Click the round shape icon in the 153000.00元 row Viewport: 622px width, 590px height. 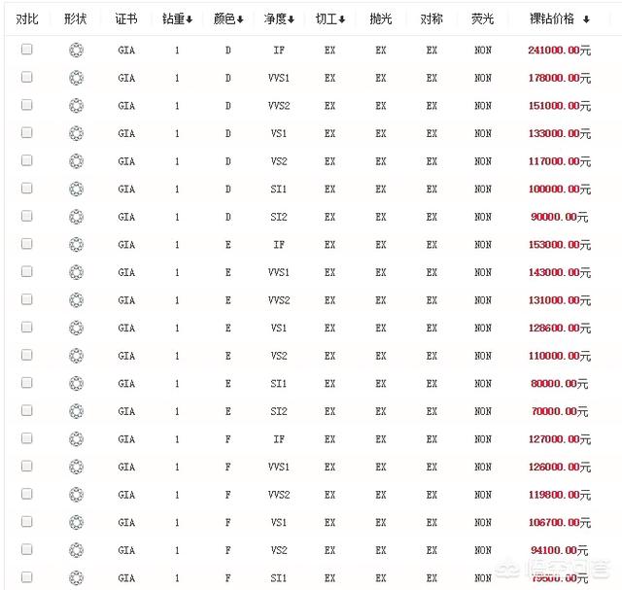76,245
